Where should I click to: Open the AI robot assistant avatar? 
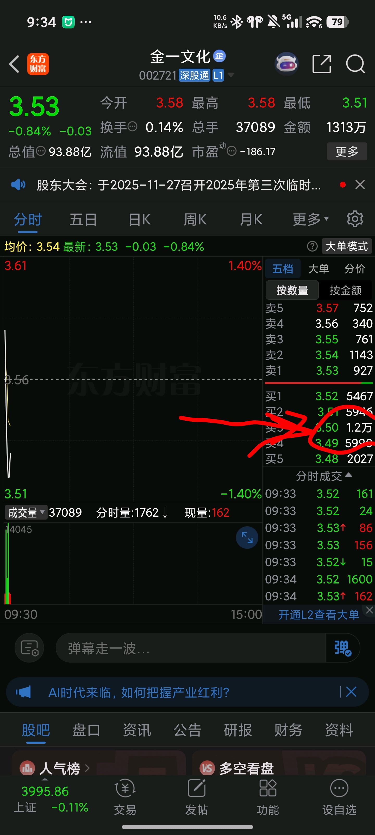coord(286,64)
